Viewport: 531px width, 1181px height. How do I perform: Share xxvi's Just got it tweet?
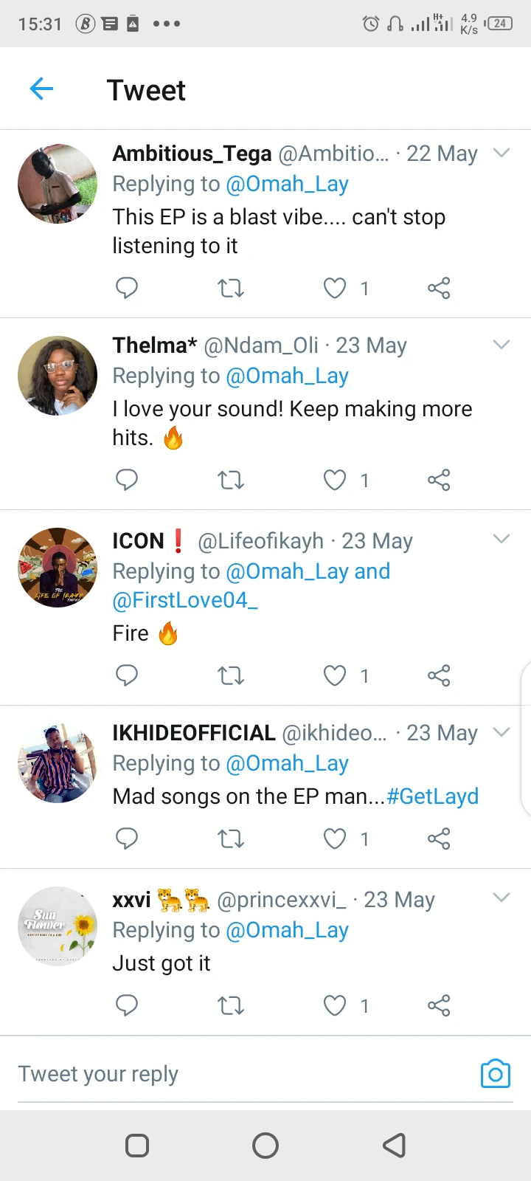pos(439,1005)
